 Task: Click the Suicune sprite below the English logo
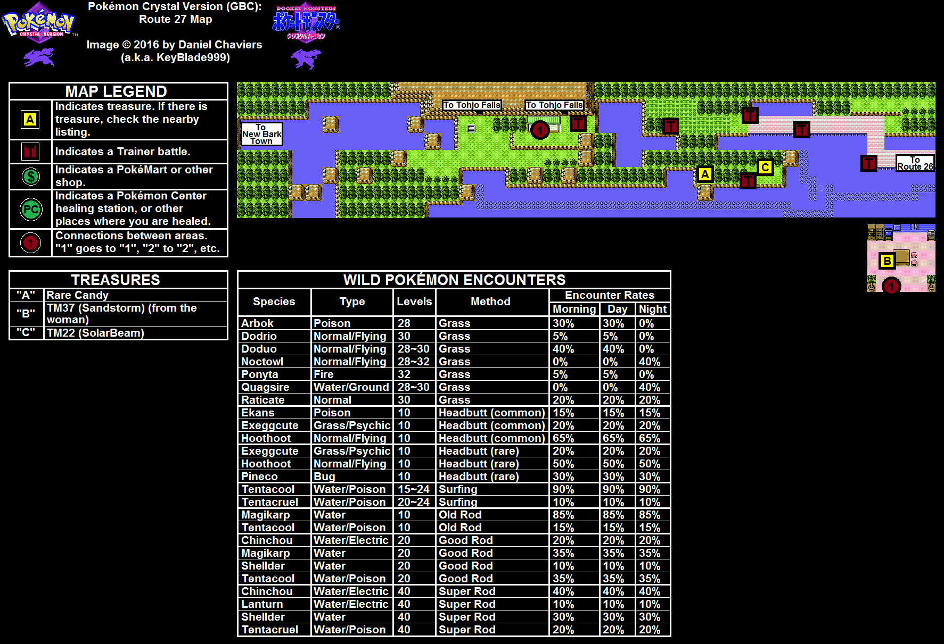coord(39,57)
